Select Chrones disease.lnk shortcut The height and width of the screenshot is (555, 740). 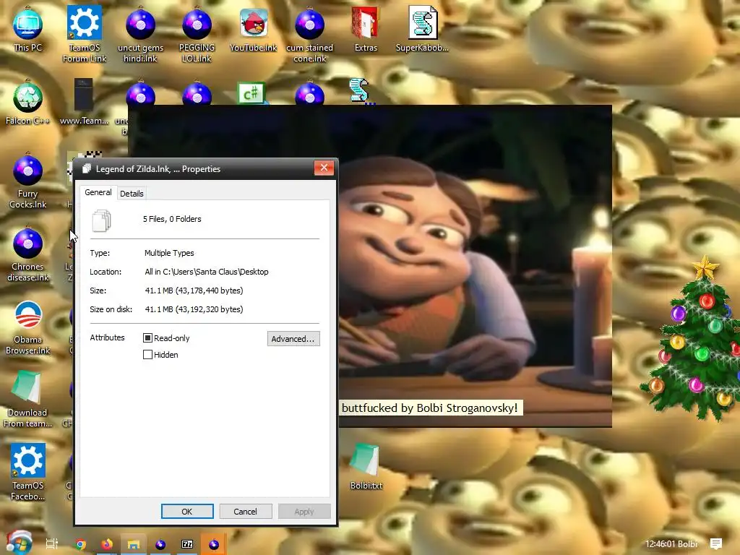click(28, 254)
